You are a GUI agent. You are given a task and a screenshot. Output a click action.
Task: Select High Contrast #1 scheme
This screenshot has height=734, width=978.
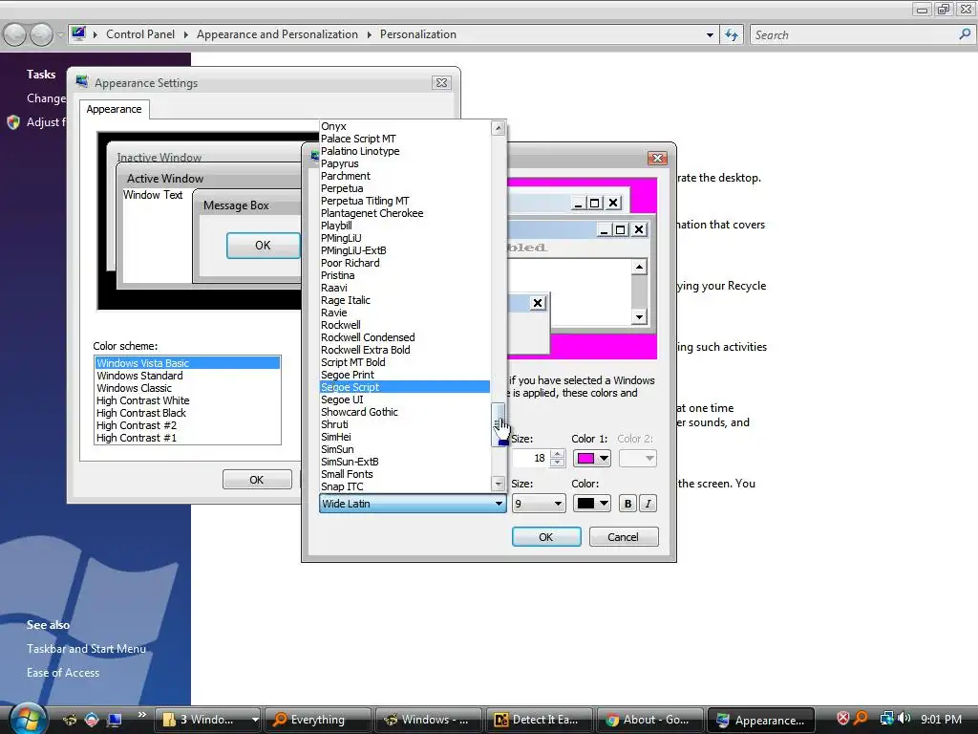(187, 438)
